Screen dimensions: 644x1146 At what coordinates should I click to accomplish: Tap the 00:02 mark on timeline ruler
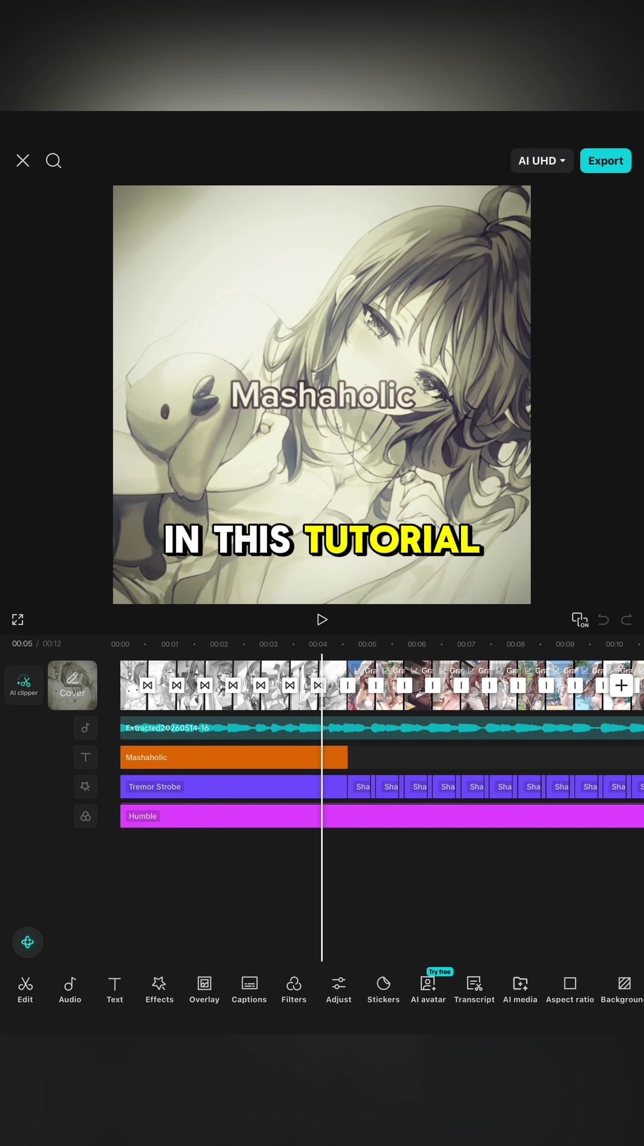(x=219, y=644)
